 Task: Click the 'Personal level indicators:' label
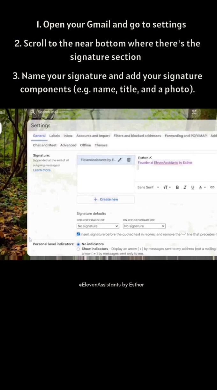(54, 244)
